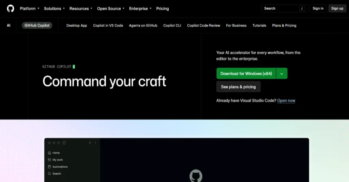
Task: Focus the Search field in header
Action: tap(285, 8)
